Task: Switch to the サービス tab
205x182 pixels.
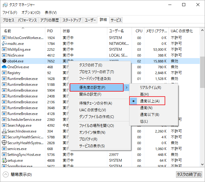Action: tap(116, 20)
